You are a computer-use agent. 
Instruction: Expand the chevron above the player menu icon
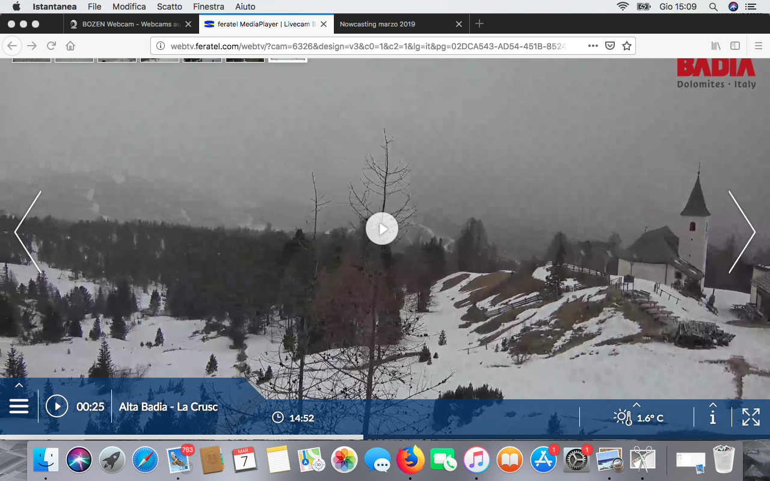coord(19,385)
